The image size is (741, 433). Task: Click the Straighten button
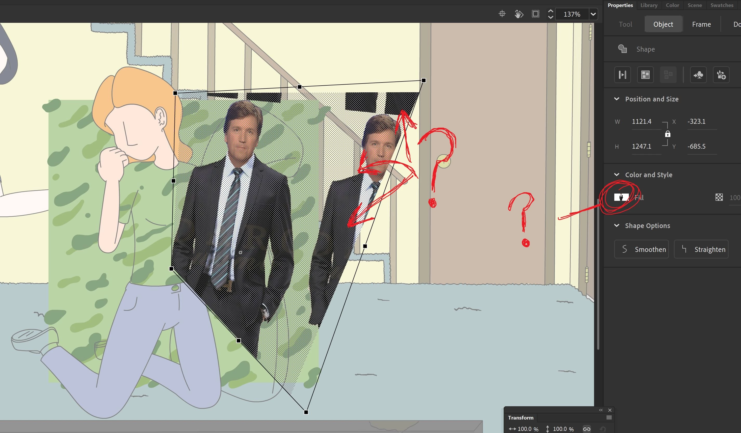(701, 249)
